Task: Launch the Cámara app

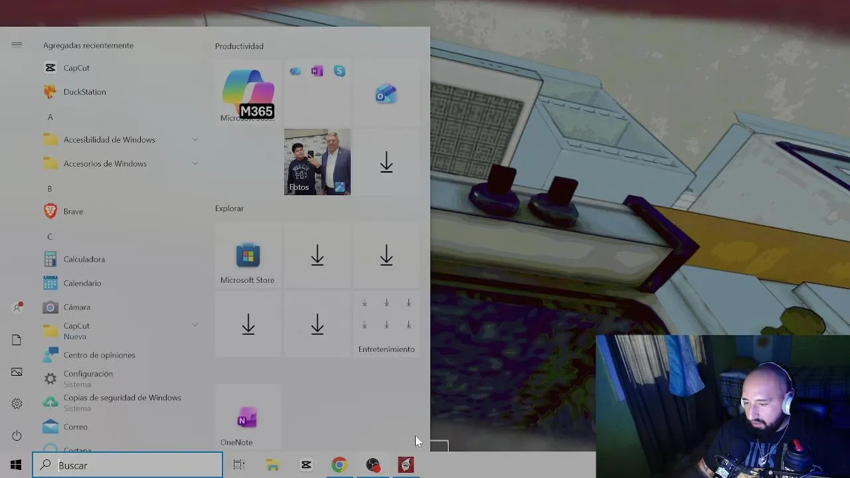Action: (x=120, y=307)
